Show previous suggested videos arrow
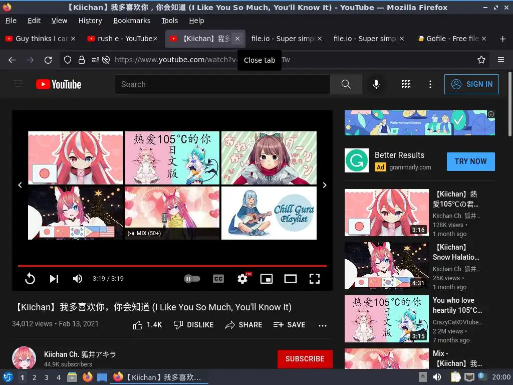 pos(20,185)
